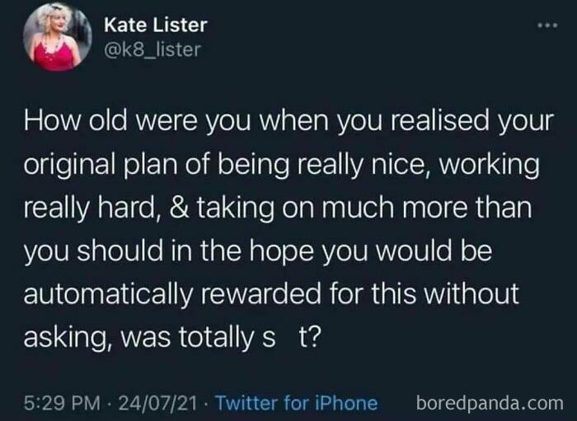Open the @k8_lister handle link
Viewport: 577px width, 421px height.
(152, 49)
